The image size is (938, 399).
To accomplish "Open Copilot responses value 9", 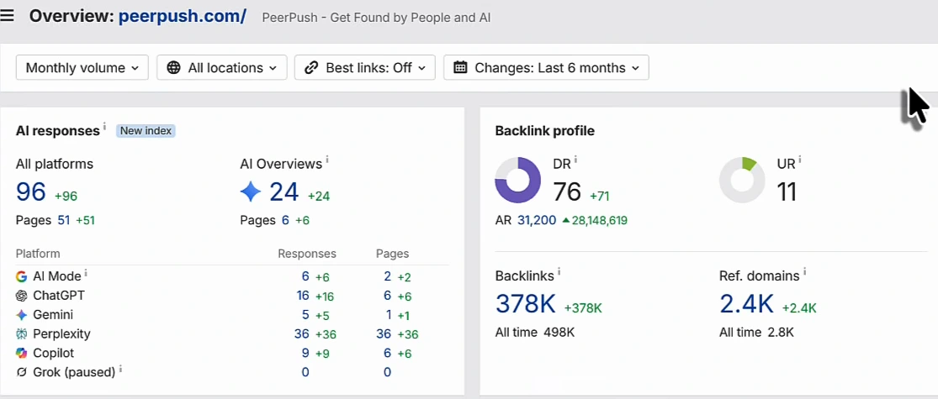I will (x=305, y=353).
